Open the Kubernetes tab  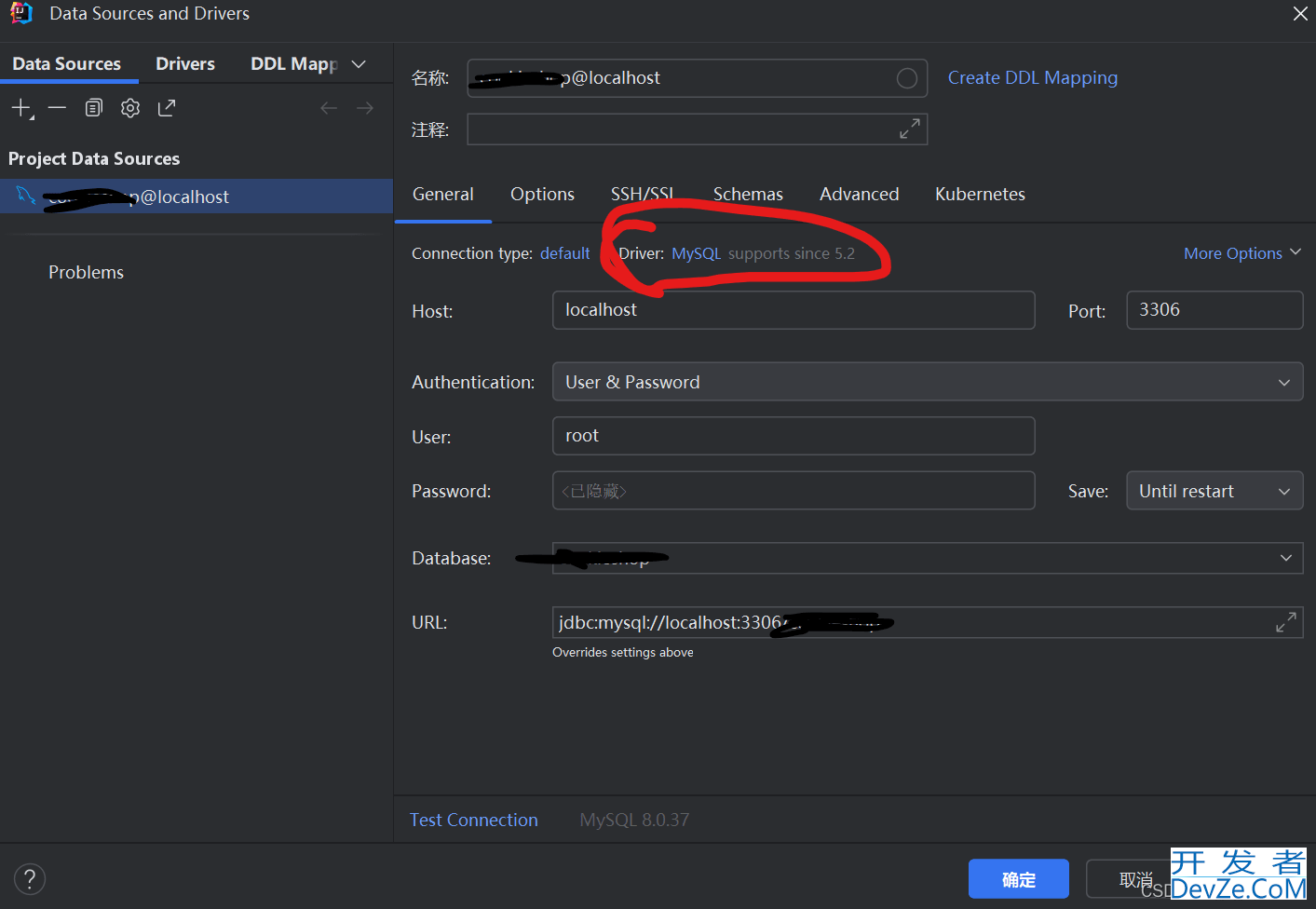pos(980,194)
